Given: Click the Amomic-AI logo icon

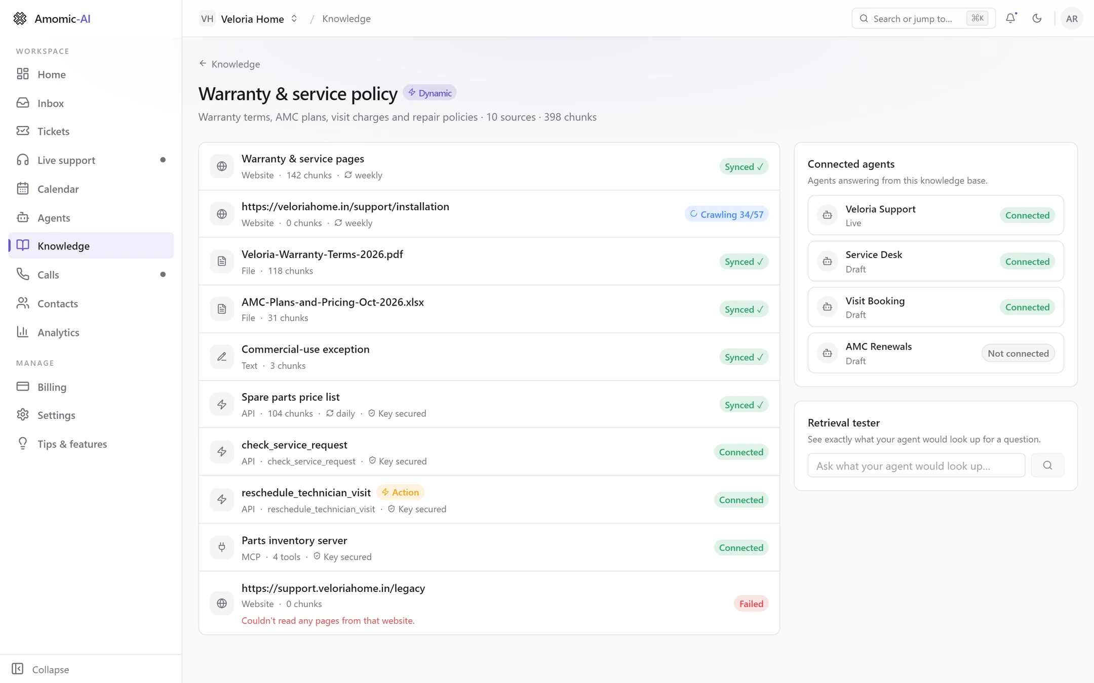Looking at the screenshot, I should pos(20,19).
